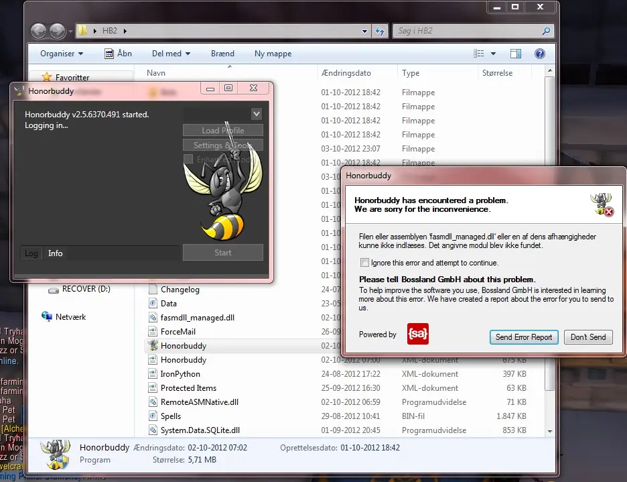Click the HB2 breadcrumb in address bar
The width and height of the screenshot is (627, 482).
click(110, 31)
